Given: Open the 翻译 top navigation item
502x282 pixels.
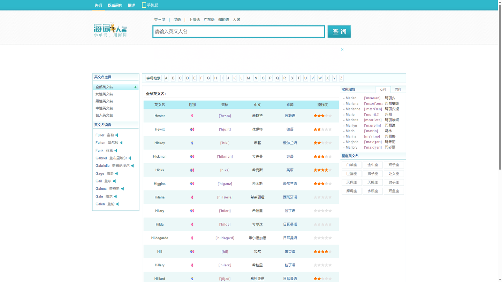Looking at the screenshot, I should click(x=131, y=5).
